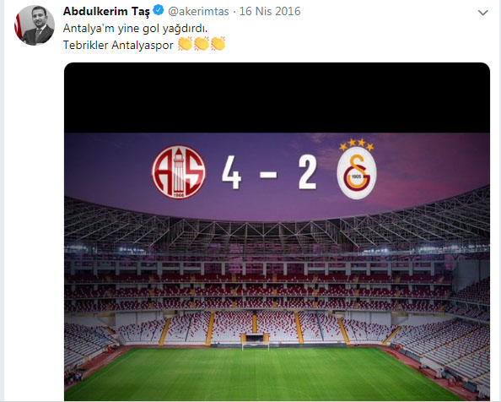
Task: Open Abdulkerim Taş profile avatar photo
Action: (35, 25)
